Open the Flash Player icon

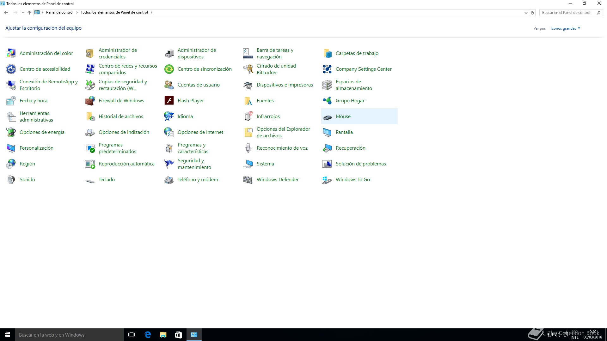click(x=169, y=101)
